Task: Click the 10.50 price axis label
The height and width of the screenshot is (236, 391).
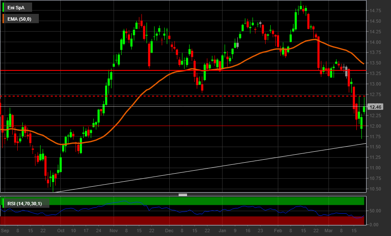Action: [x=375, y=189]
